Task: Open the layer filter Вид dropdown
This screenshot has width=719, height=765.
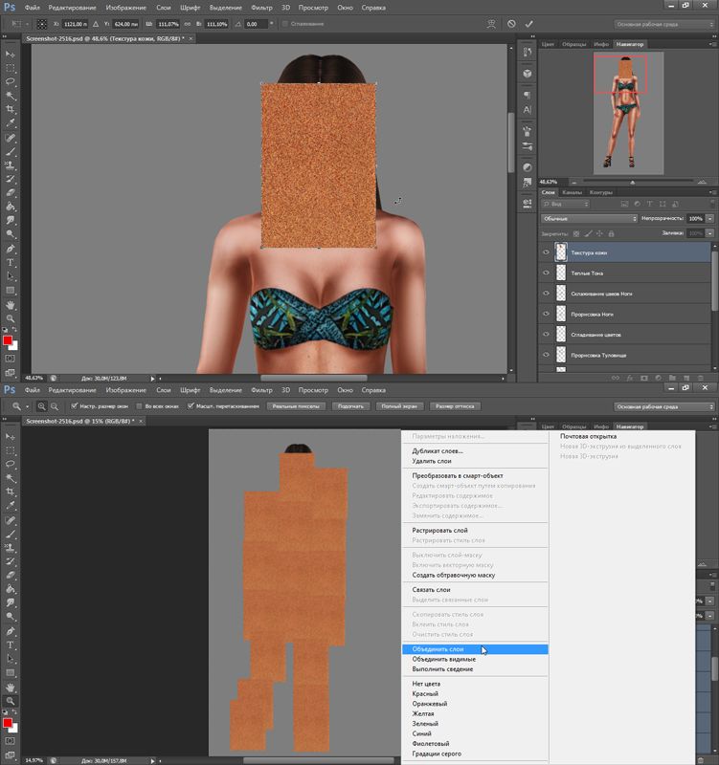Action: (566, 204)
